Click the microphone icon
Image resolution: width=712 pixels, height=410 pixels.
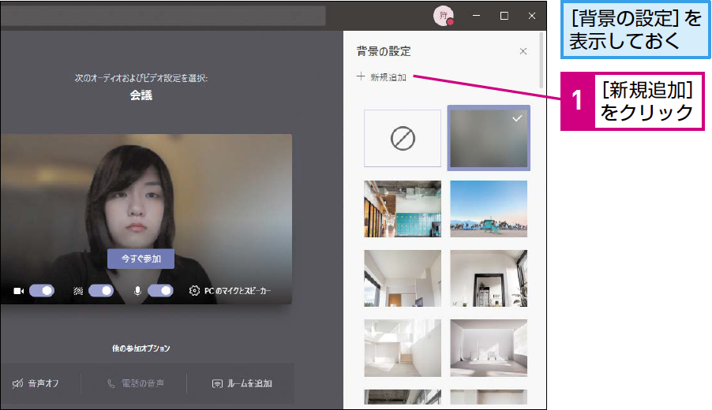(x=137, y=291)
